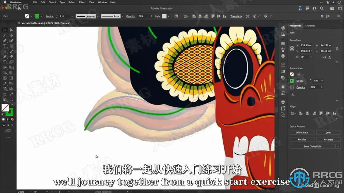Select the Lasso tool
This screenshot has height=193, width=344.
(12, 35)
